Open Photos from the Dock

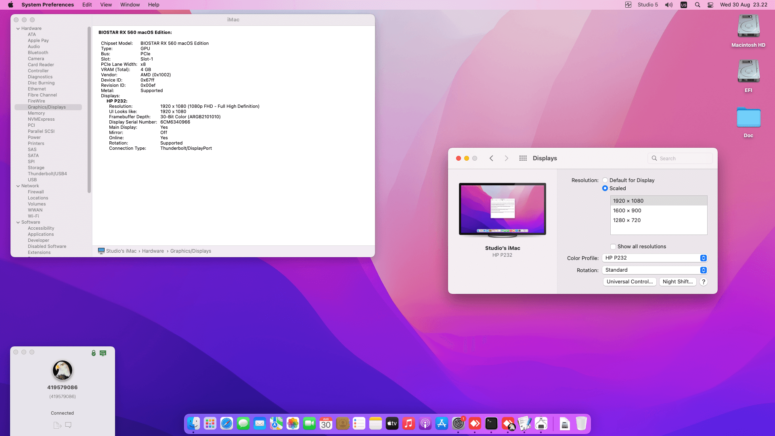(293, 423)
